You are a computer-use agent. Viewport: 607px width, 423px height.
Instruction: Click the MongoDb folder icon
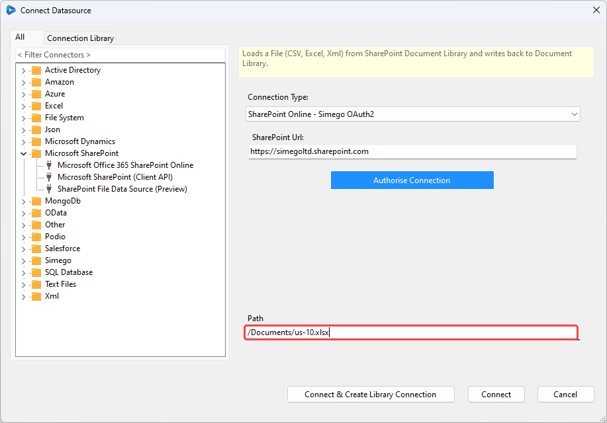point(36,200)
